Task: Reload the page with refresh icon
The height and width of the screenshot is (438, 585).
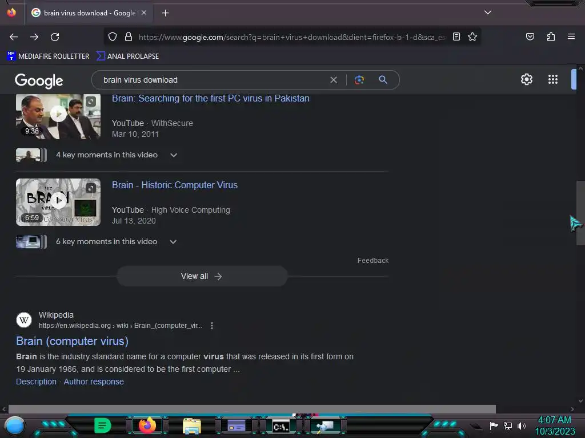Action: pyautogui.click(x=55, y=37)
